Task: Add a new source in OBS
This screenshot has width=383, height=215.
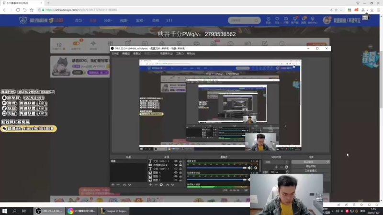Action: [151, 185]
